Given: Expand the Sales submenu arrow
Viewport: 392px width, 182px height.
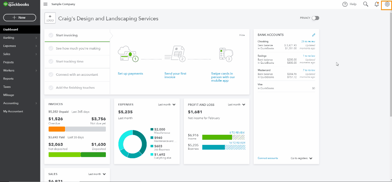Looking at the screenshot, I should pos(36,54).
